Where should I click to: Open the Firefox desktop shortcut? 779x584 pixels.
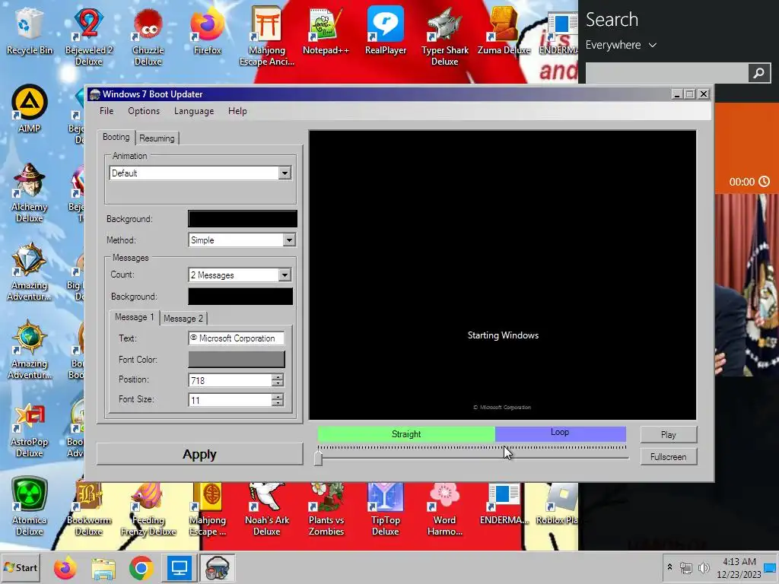point(207,30)
